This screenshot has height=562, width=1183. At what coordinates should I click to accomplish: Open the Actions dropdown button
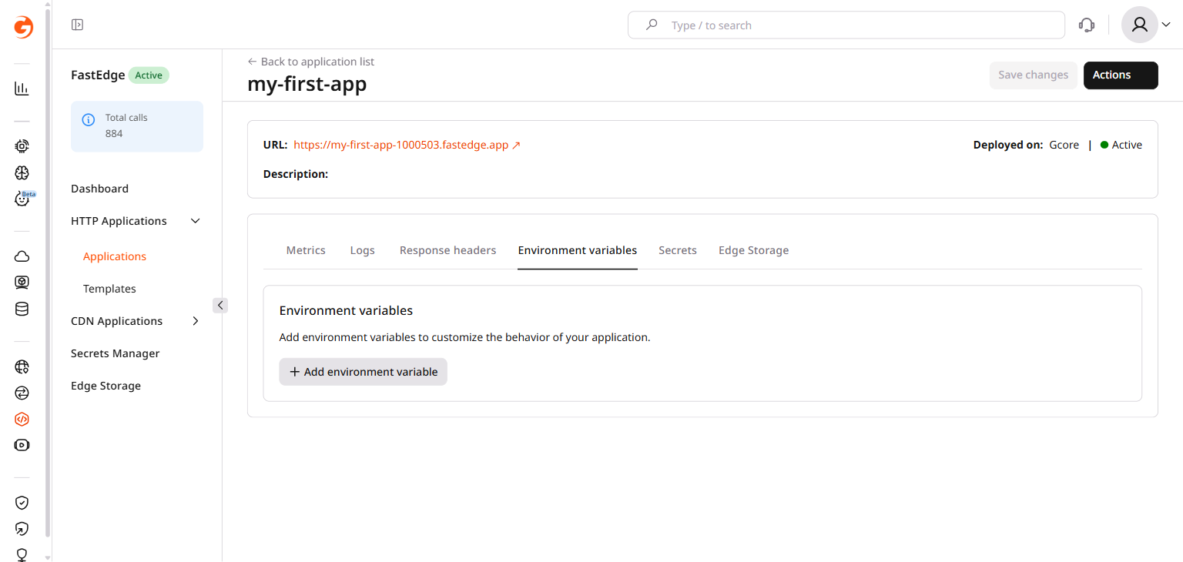click(1121, 75)
